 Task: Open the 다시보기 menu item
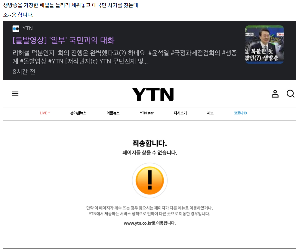pyautogui.click(x=180, y=113)
